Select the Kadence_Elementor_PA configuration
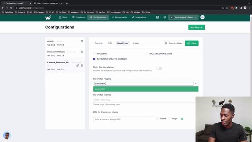 coord(65,66)
